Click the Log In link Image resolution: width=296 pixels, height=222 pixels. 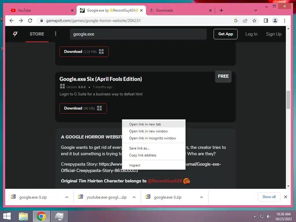[251, 34]
